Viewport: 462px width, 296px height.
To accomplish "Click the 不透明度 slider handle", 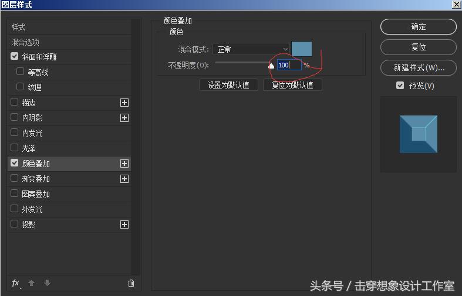I will coord(271,66).
